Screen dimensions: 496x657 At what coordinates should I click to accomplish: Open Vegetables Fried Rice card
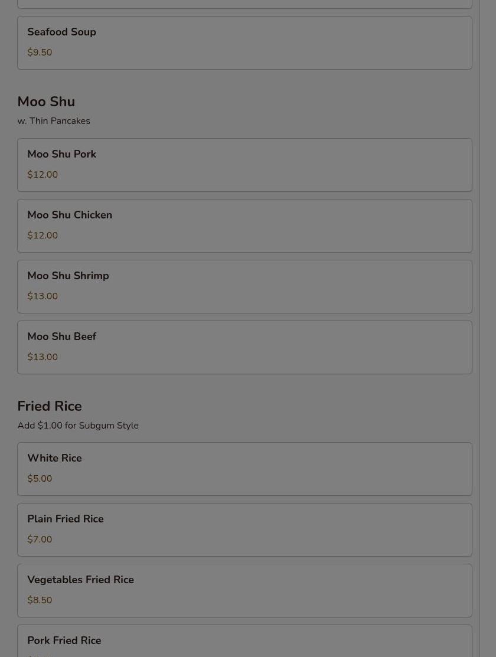pyautogui.click(x=244, y=590)
